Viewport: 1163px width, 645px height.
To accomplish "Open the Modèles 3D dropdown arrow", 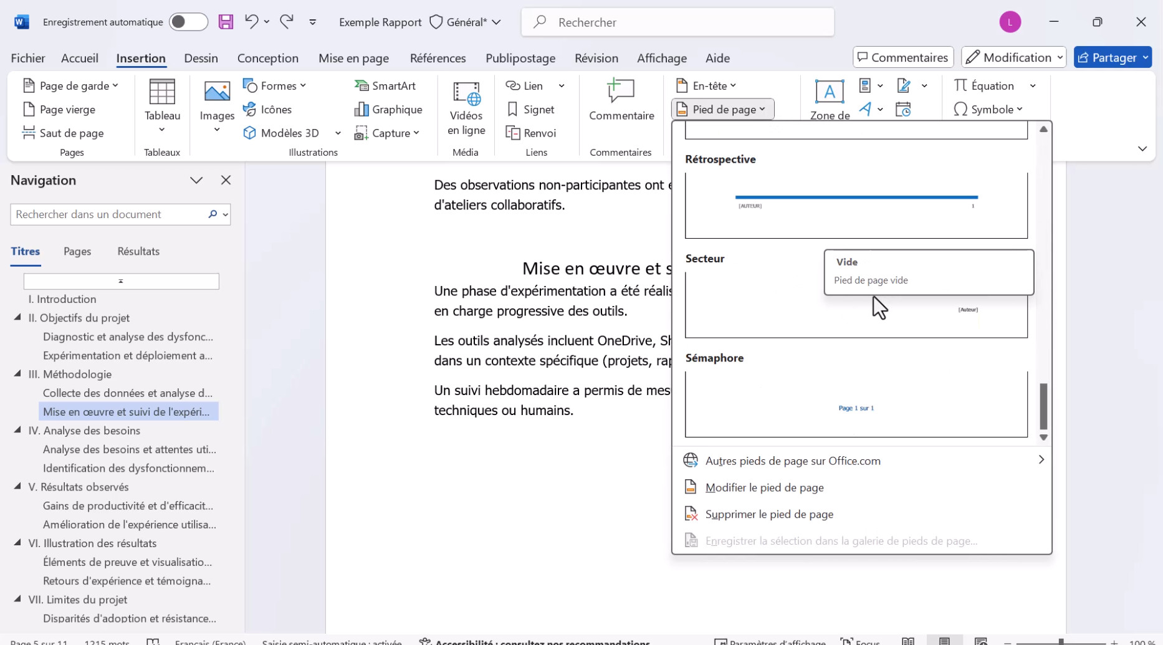I will pyautogui.click(x=338, y=133).
